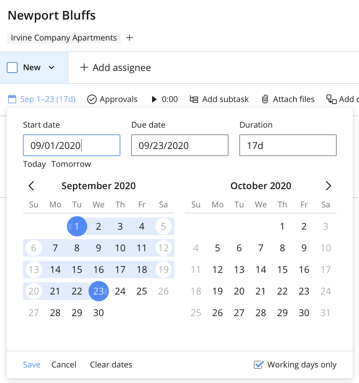Click the plus icon next to Irvine Company Apartments
The width and height of the screenshot is (359, 383).
tap(129, 37)
